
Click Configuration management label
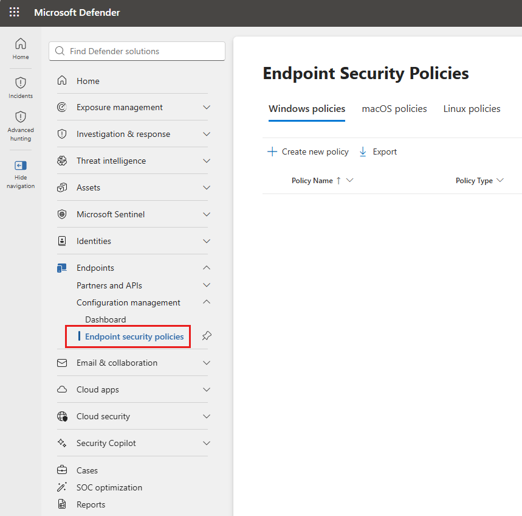click(128, 302)
